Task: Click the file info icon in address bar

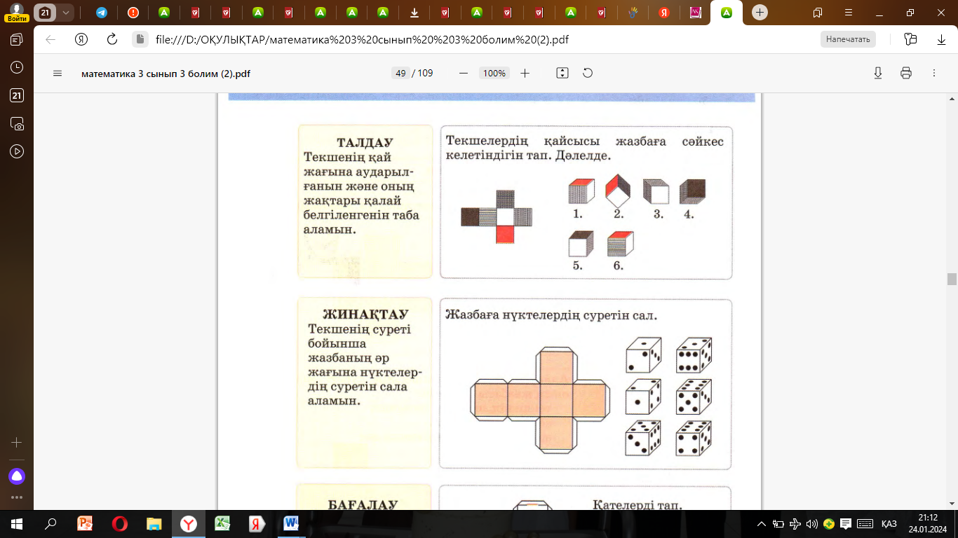Action: [x=140, y=39]
